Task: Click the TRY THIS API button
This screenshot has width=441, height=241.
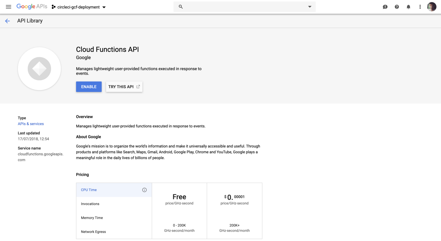Action: [x=124, y=87]
